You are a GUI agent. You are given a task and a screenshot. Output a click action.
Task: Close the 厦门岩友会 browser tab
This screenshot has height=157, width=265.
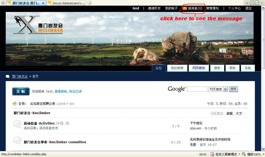tap(43, 3)
